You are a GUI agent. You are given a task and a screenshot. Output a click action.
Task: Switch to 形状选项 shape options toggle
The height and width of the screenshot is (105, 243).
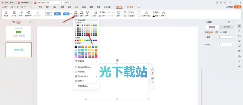pyautogui.click(x=212, y=27)
